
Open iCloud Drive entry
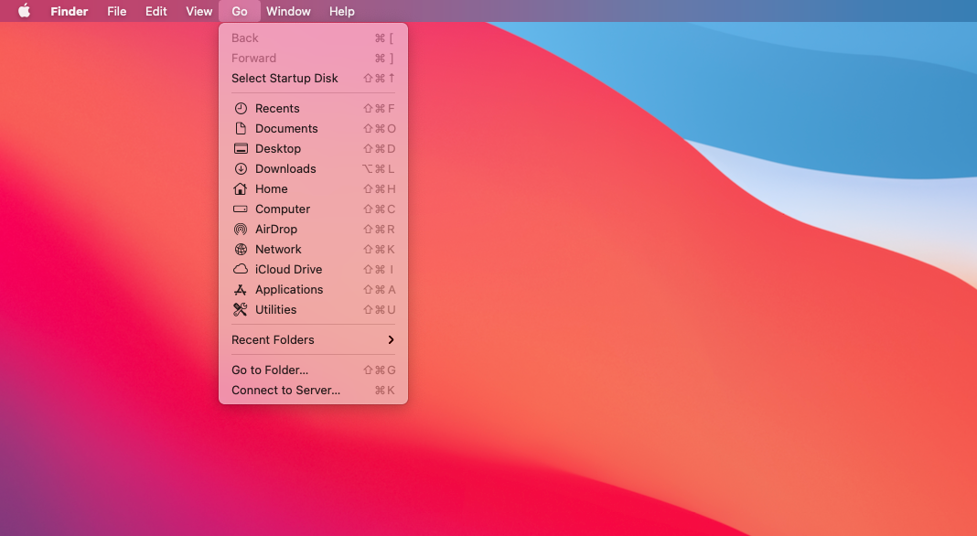pos(314,269)
